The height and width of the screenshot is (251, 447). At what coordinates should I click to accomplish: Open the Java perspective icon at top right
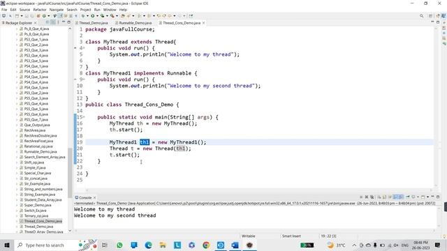coord(444,16)
